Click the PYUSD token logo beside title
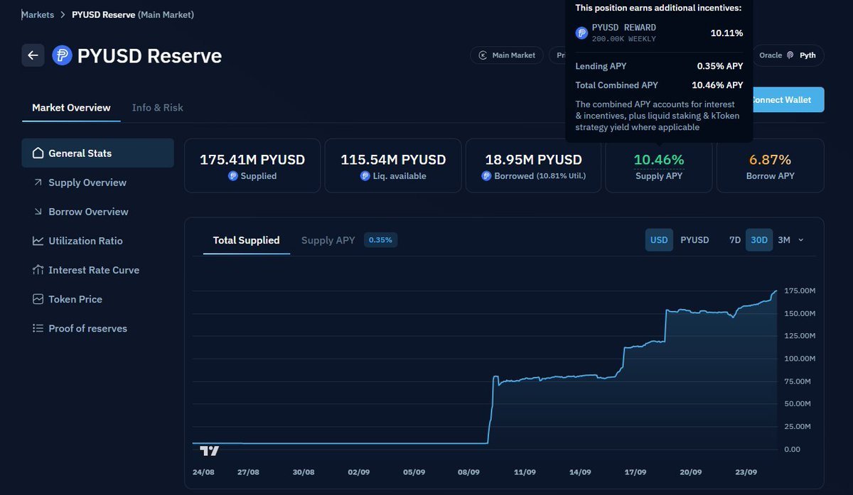This screenshot has width=853, height=495. pyautogui.click(x=63, y=55)
